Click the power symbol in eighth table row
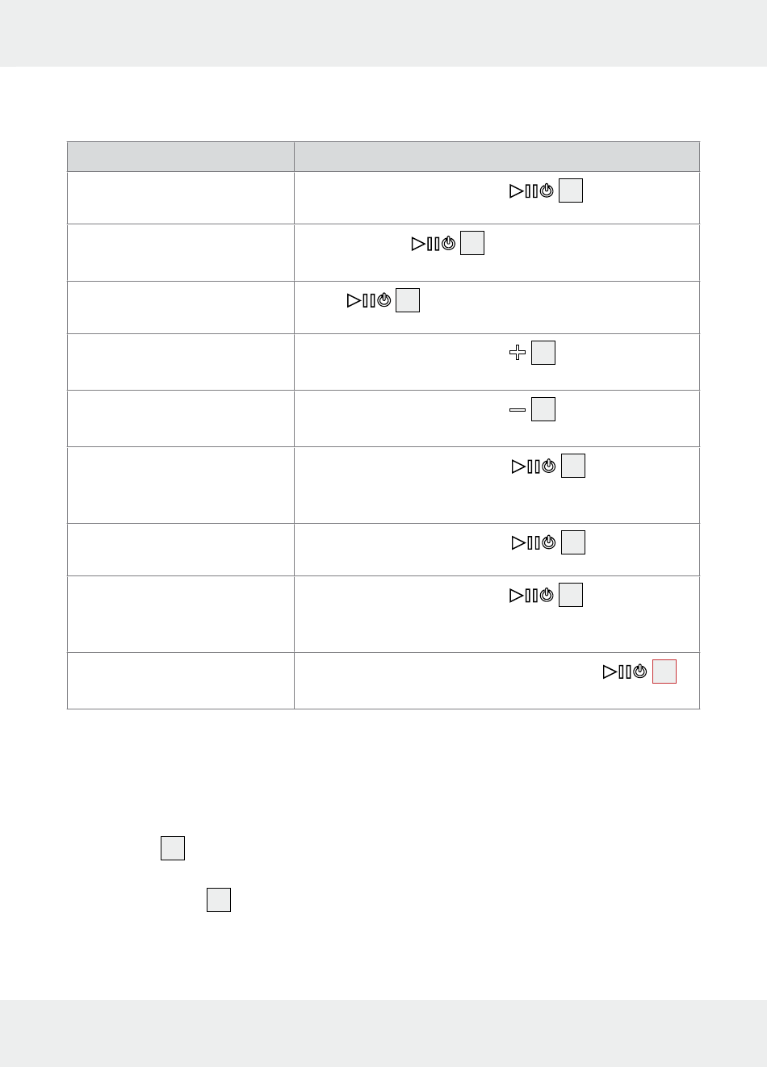This screenshot has height=1067, width=767. [547, 596]
